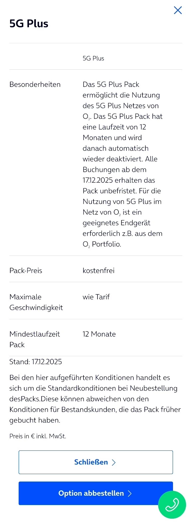Image resolution: width=189 pixels, height=528 pixels.
Task: Click the 12 Monate duration value
Action: click(x=99, y=334)
